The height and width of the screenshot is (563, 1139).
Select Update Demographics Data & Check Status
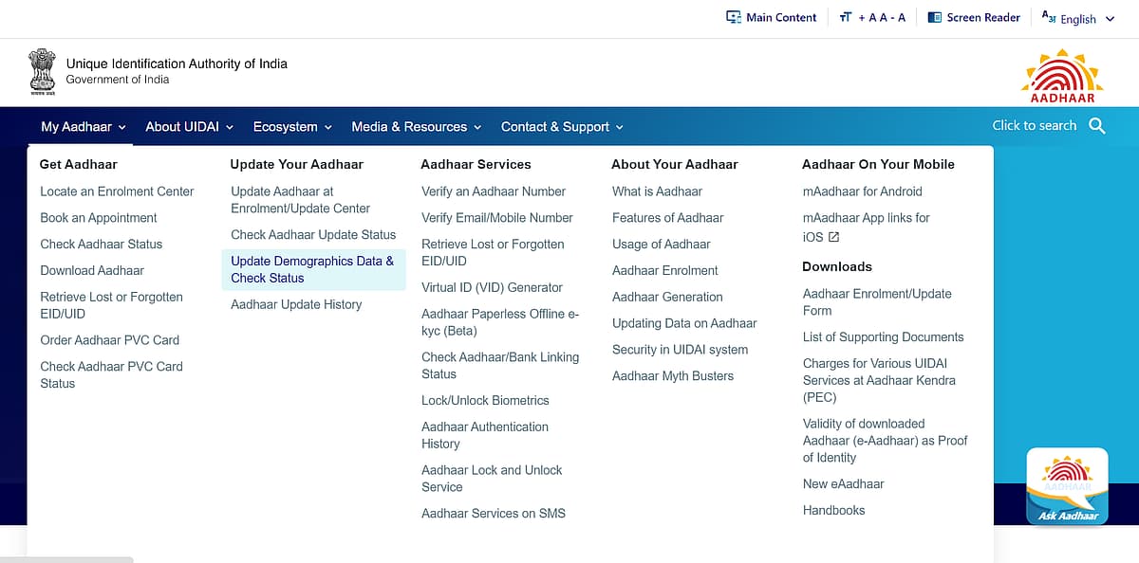[311, 269]
